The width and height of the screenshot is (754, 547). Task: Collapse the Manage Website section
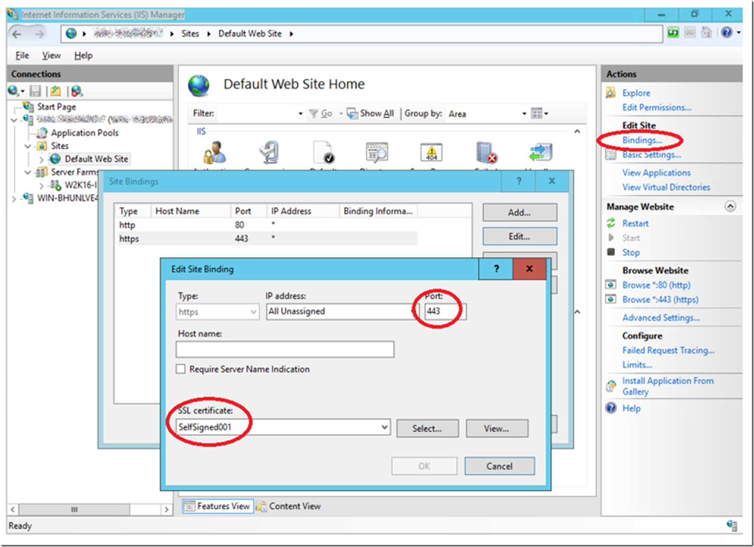point(730,206)
